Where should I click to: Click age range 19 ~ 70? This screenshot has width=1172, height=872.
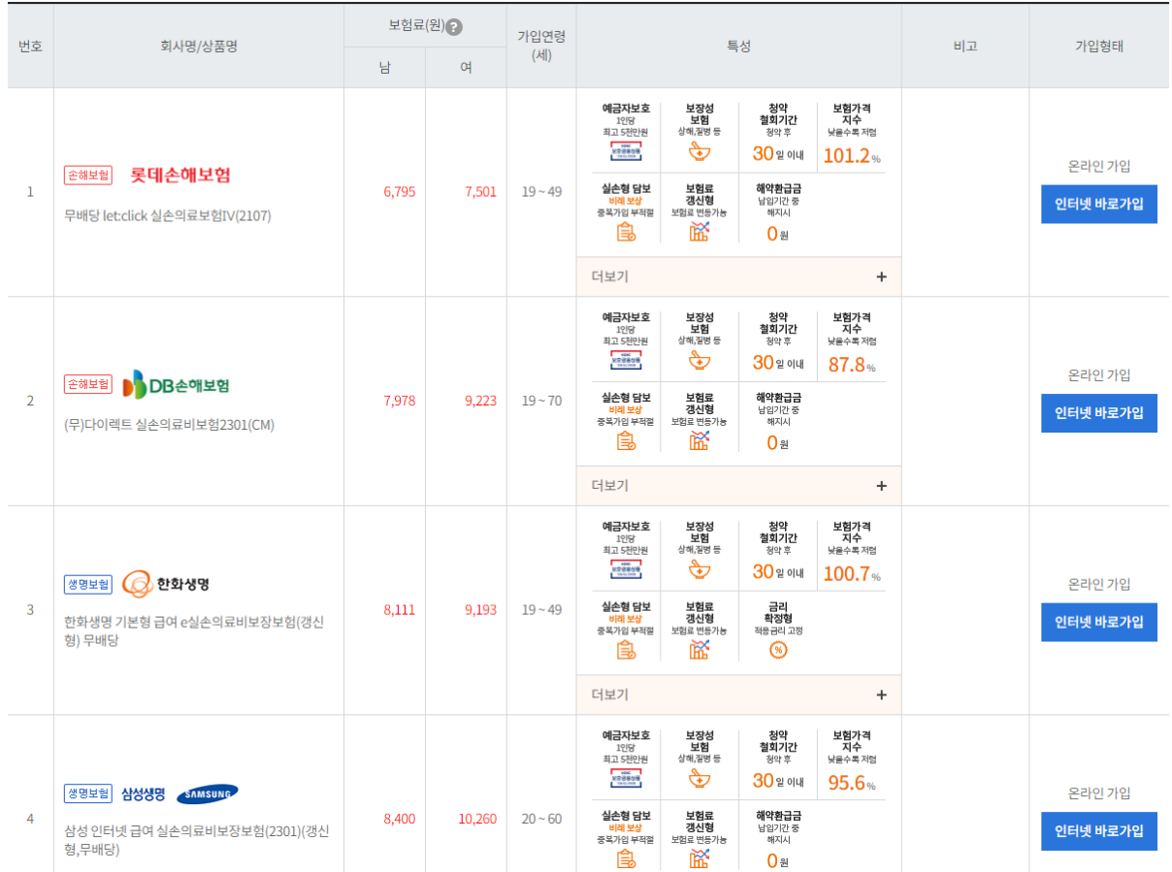(541, 401)
